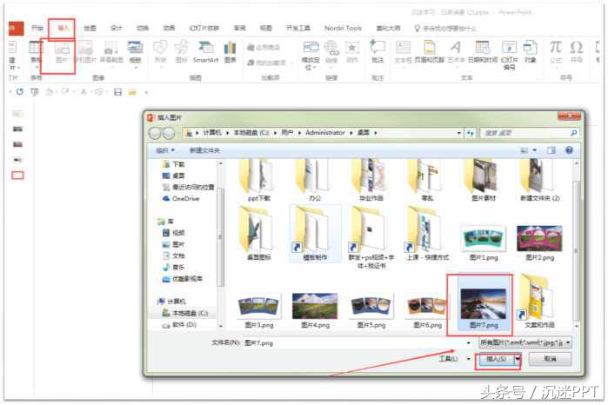
Task: Click the refresh button beside address bar
Action: [470, 133]
